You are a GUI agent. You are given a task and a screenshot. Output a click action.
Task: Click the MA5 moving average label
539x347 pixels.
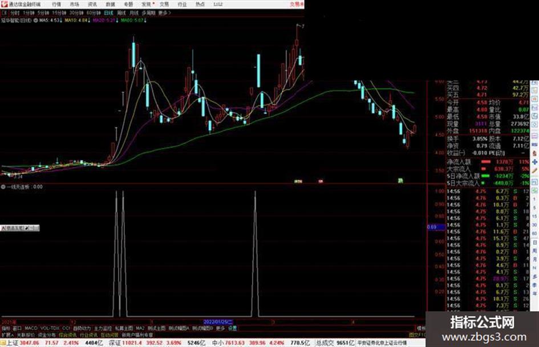click(x=51, y=21)
